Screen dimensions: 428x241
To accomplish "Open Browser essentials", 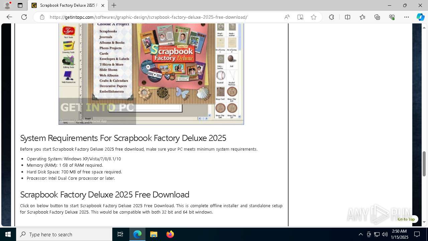I will point(392,17).
